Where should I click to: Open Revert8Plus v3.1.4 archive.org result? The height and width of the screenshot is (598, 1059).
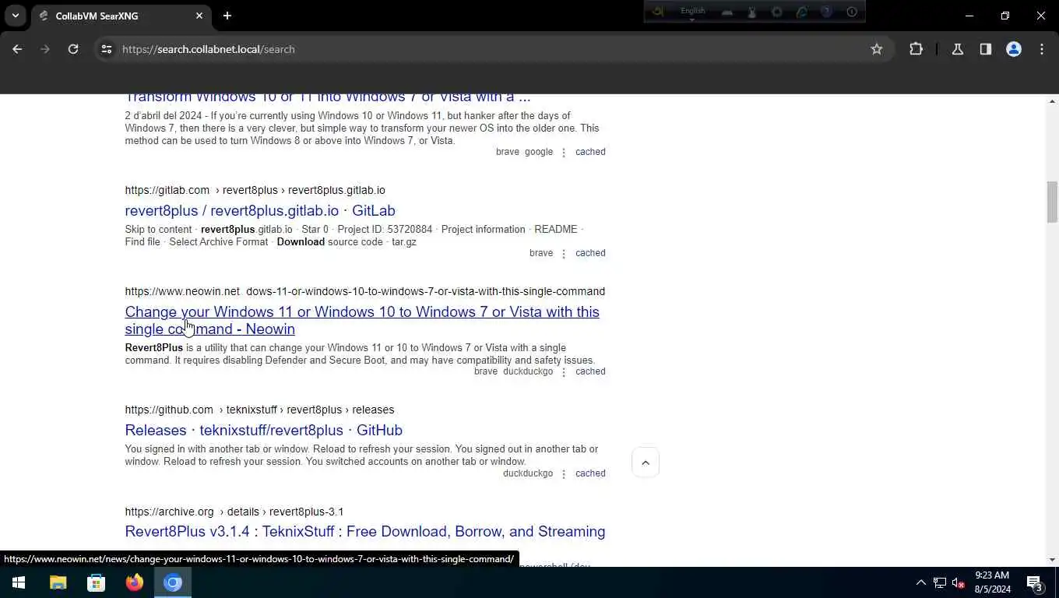(x=365, y=531)
